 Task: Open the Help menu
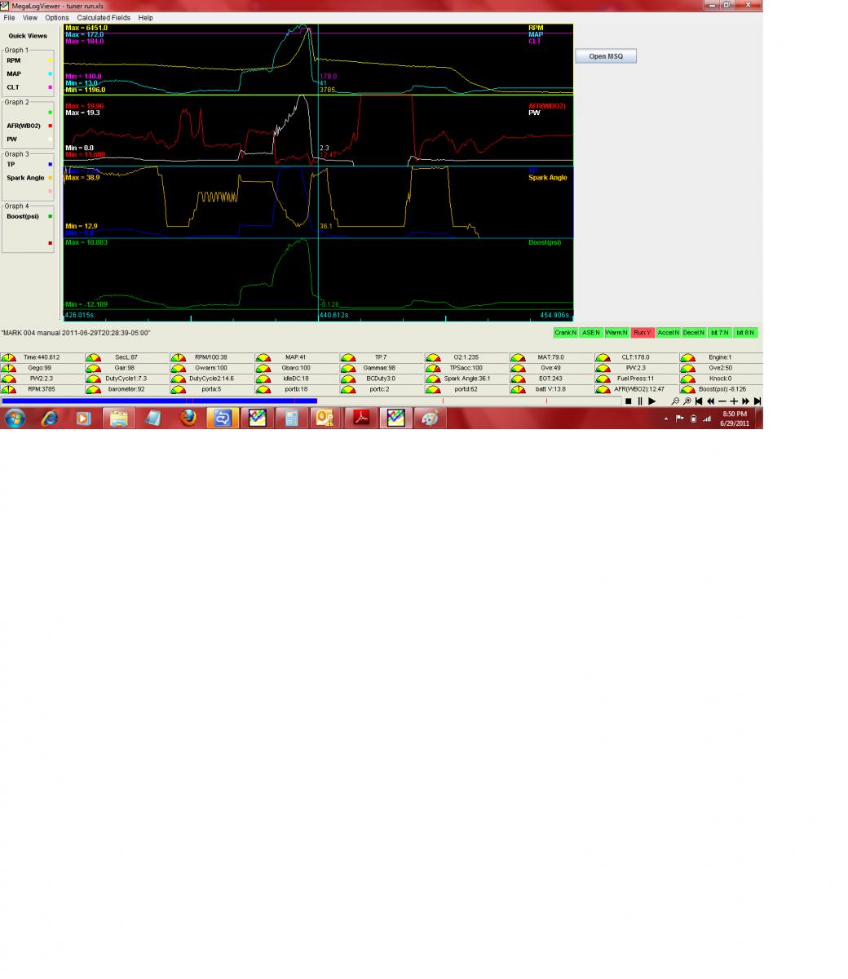[146, 17]
